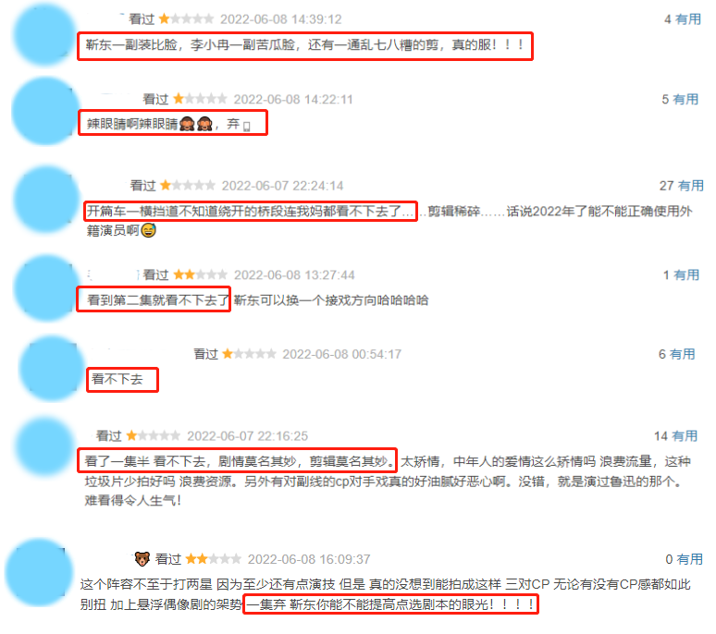Image resolution: width=716 pixels, height=634 pixels.
Task: Click the one-star rating dated 00:54:17
Action: point(249,354)
